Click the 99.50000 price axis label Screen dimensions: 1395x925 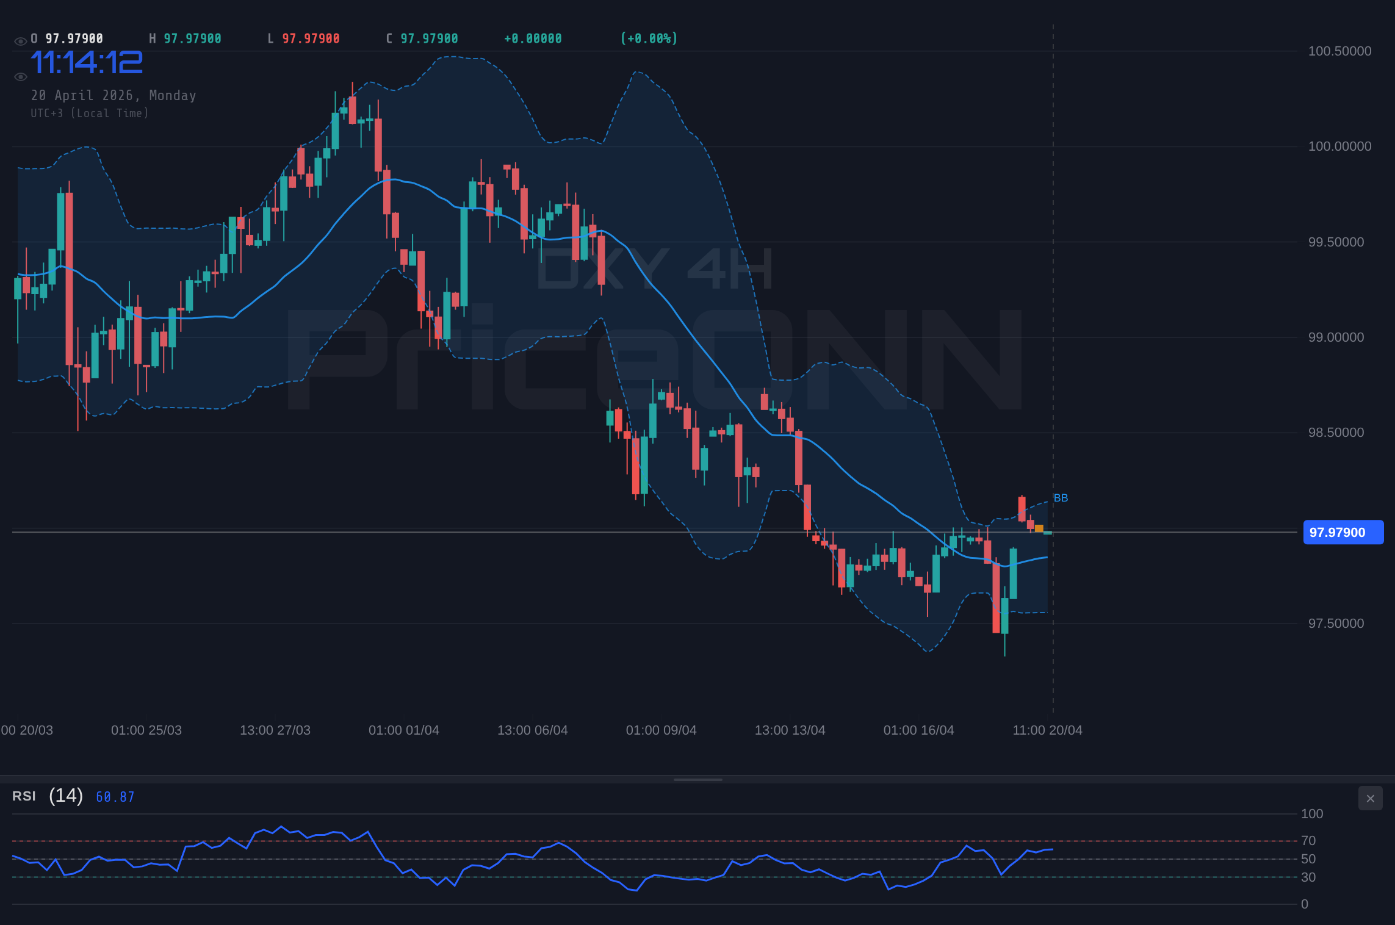tap(1336, 242)
